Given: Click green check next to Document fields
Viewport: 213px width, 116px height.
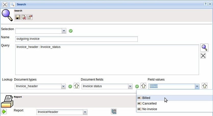Looking at the screenshot, I should coord(137,86).
